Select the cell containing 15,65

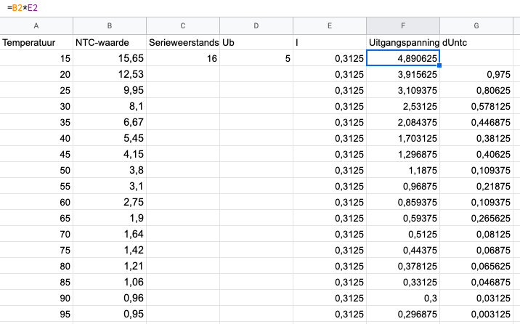(x=110, y=58)
